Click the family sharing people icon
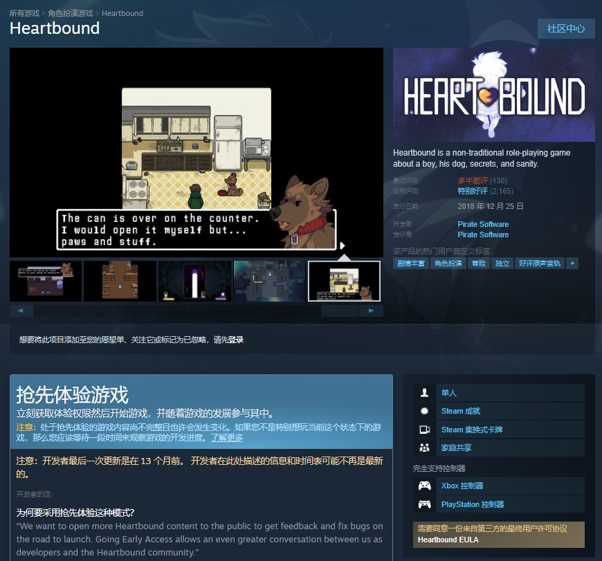Viewport: 602px width, 561px height. 424,448
